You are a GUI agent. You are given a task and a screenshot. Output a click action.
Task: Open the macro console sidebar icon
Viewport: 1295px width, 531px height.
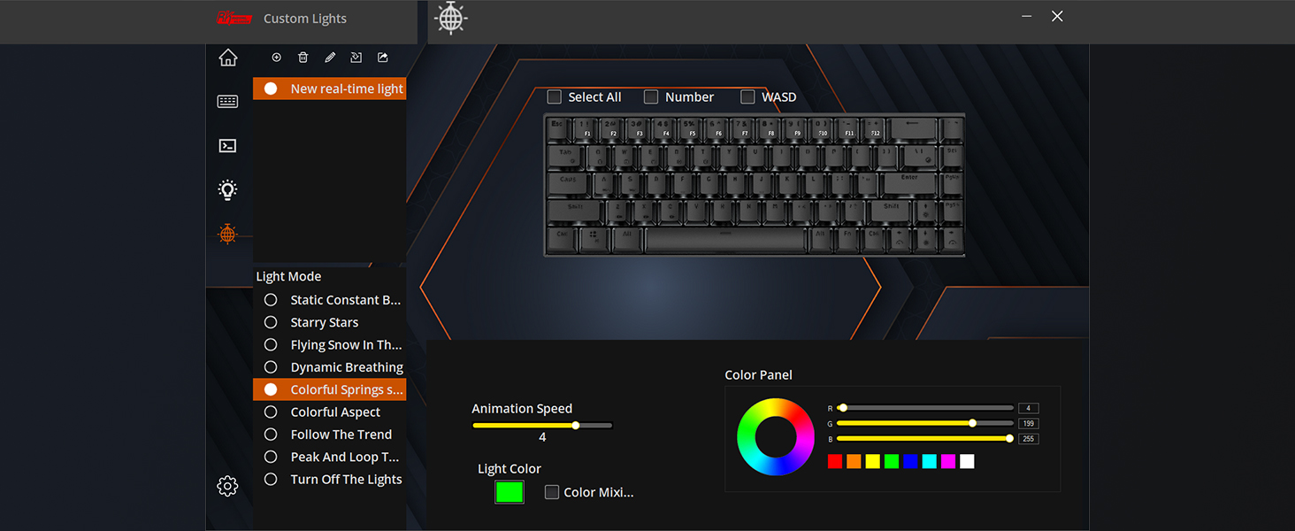tap(228, 145)
